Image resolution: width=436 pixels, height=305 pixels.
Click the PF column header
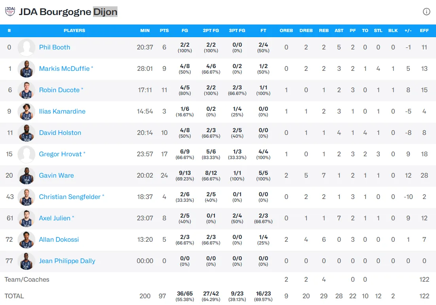click(x=353, y=30)
